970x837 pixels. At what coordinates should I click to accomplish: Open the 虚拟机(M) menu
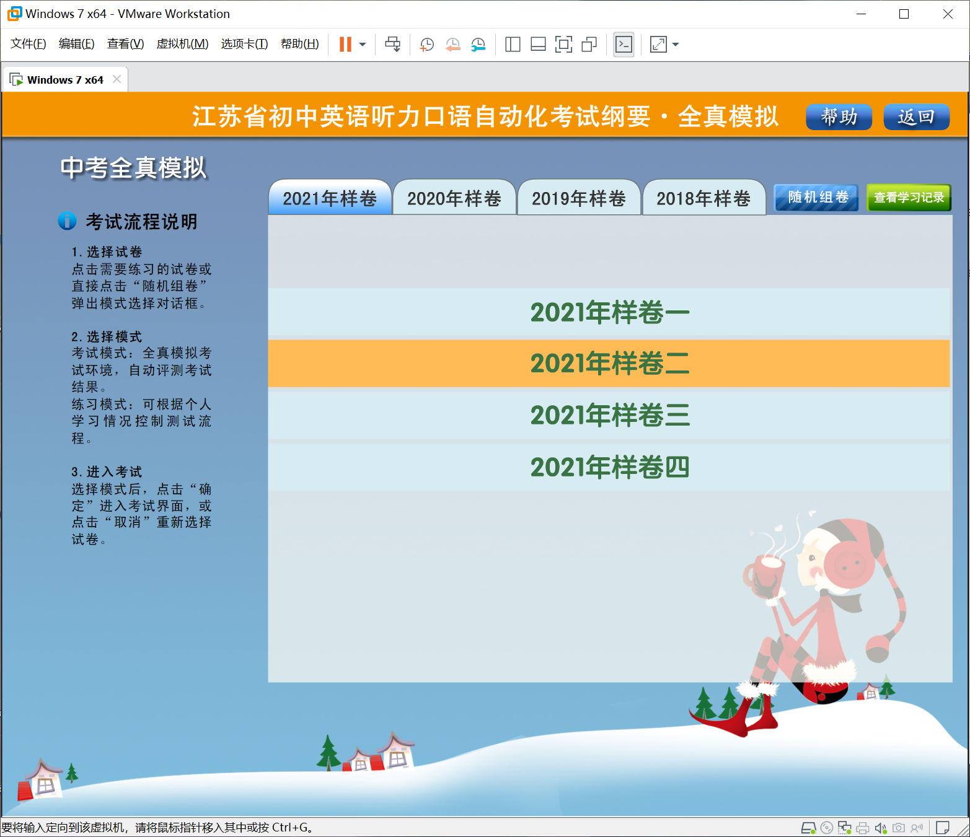click(x=182, y=44)
